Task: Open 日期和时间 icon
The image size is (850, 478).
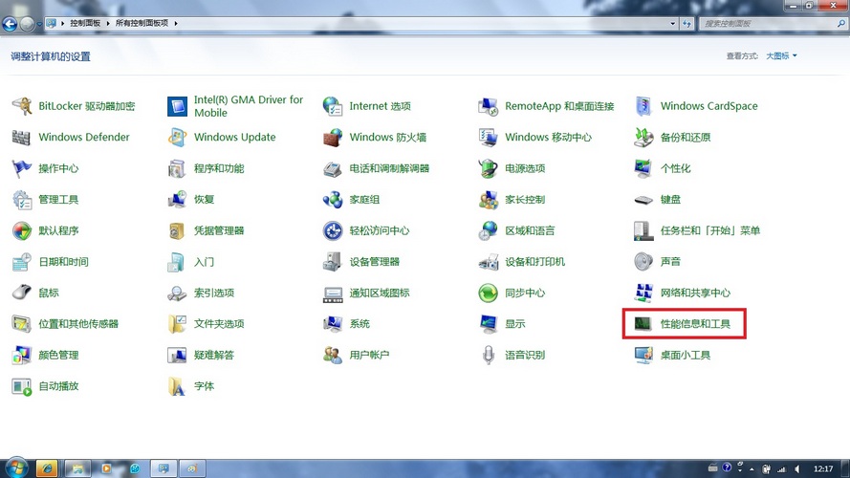Action: tap(22, 262)
